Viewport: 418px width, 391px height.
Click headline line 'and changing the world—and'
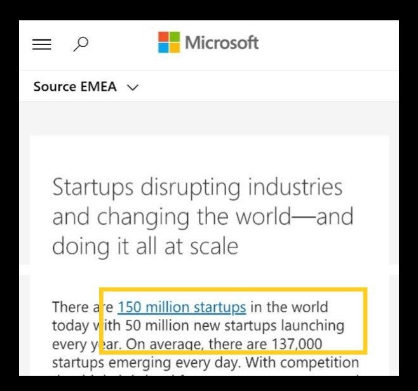(x=203, y=217)
